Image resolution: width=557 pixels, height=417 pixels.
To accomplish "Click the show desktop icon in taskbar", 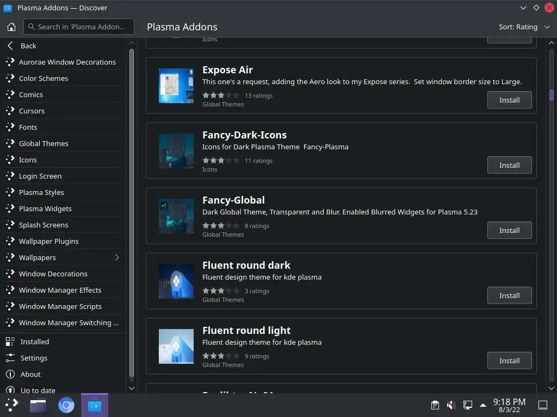I will coord(543,405).
